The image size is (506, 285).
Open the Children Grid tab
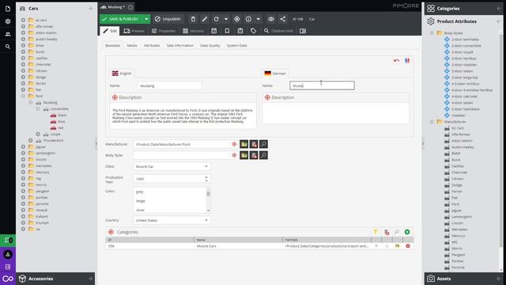click(x=278, y=31)
